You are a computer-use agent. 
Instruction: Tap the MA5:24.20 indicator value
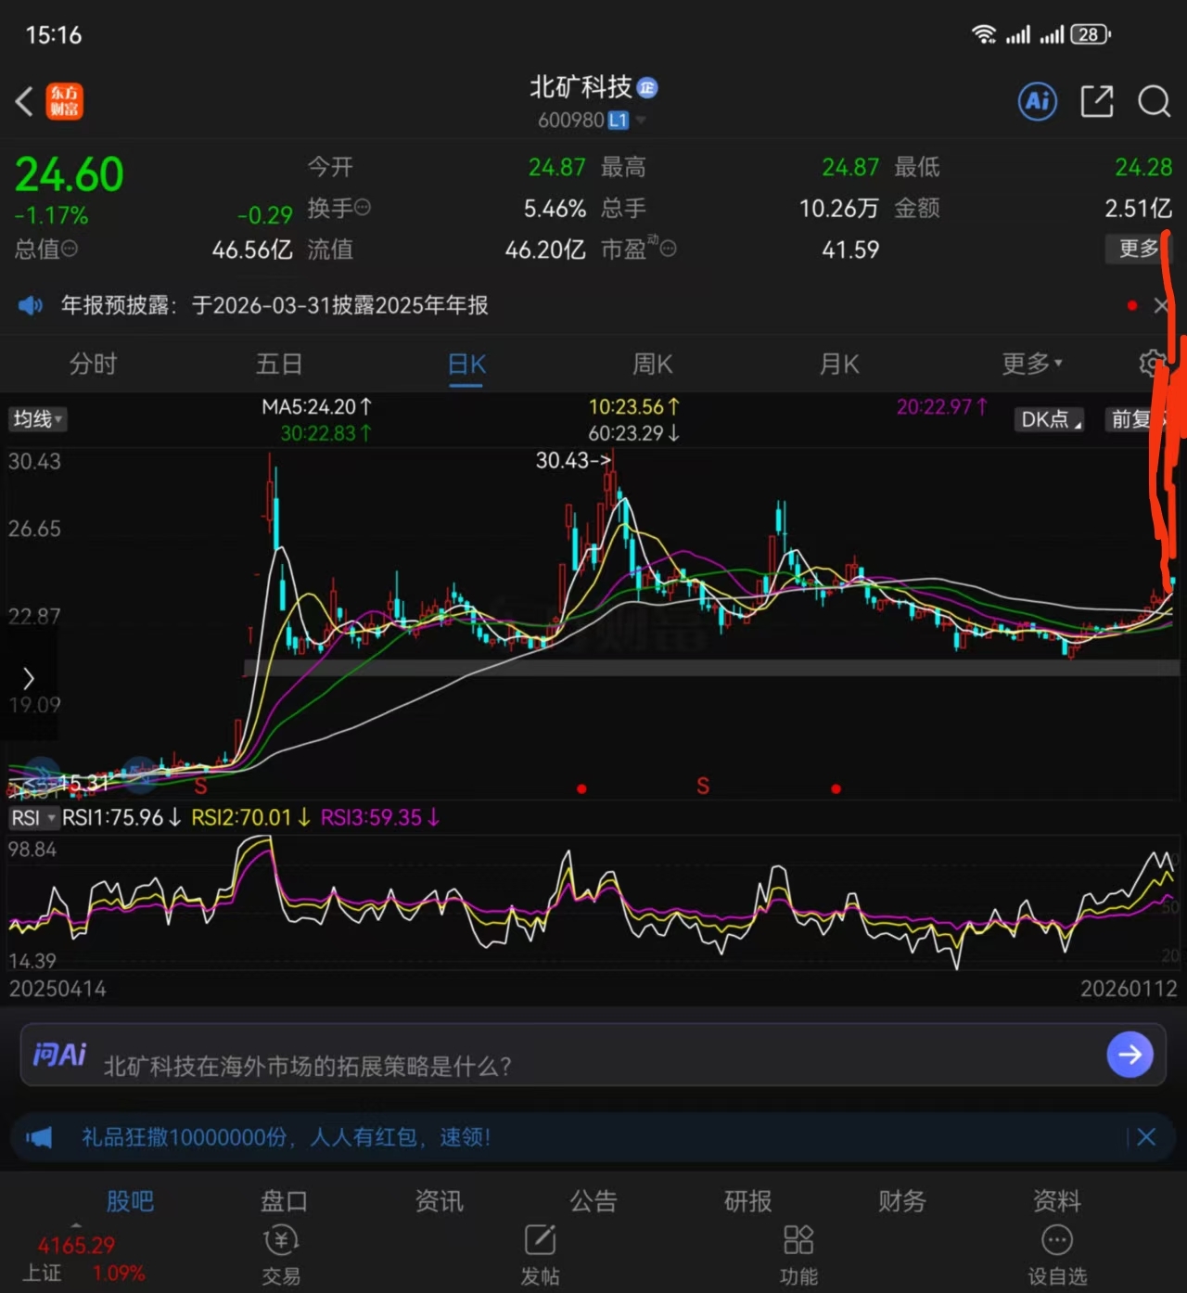pyautogui.click(x=316, y=406)
